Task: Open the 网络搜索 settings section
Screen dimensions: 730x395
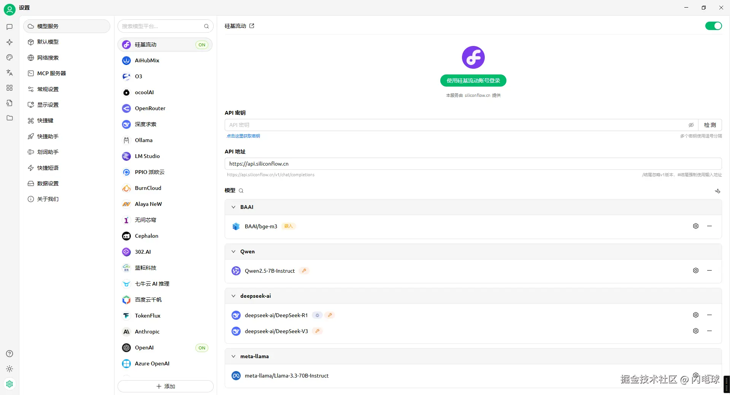Action: pos(67,58)
